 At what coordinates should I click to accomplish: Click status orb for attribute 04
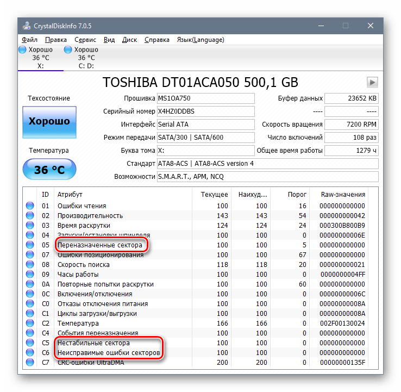click(30, 235)
